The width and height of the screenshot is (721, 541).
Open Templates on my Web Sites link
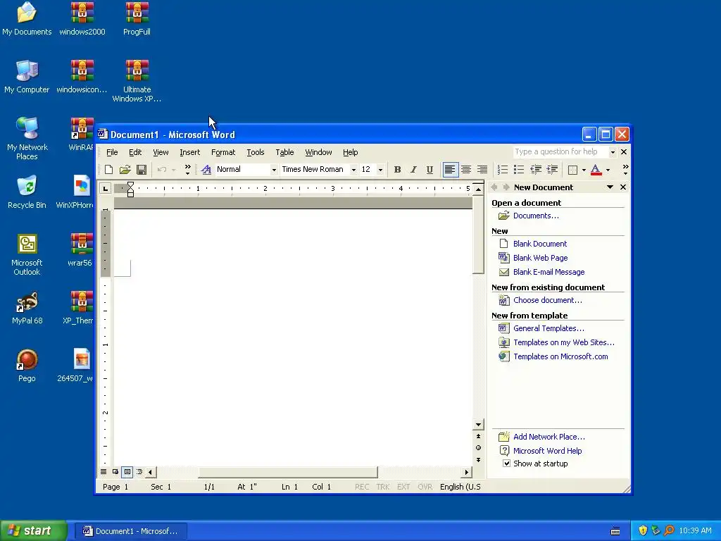(564, 343)
